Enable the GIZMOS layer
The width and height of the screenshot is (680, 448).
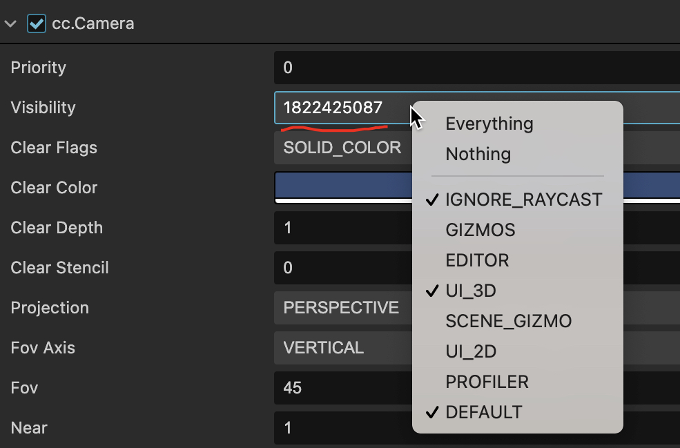click(480, 230)
